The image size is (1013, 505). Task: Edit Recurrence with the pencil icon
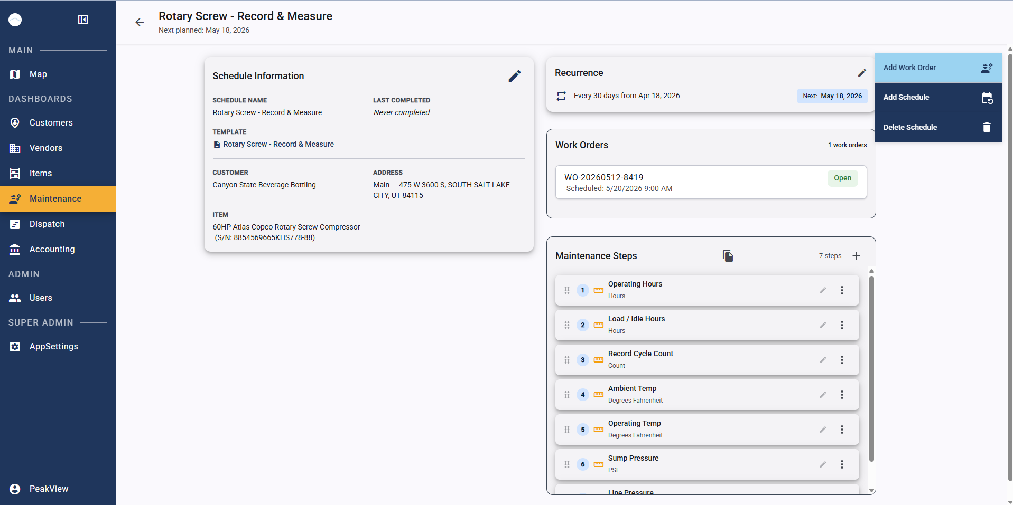pyautogui.click(x=862, y=73)
